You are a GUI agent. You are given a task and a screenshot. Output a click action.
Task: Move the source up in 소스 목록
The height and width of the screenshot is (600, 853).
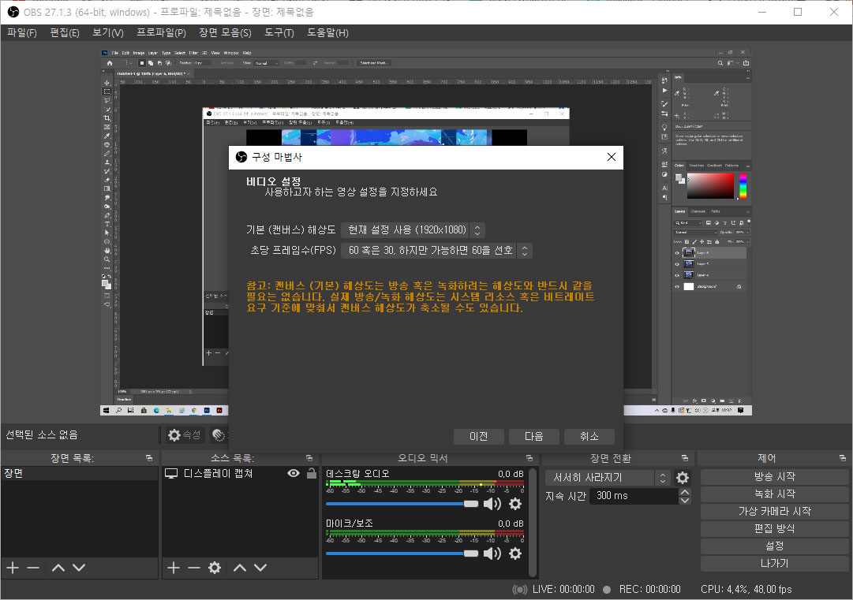coord(240,568)
